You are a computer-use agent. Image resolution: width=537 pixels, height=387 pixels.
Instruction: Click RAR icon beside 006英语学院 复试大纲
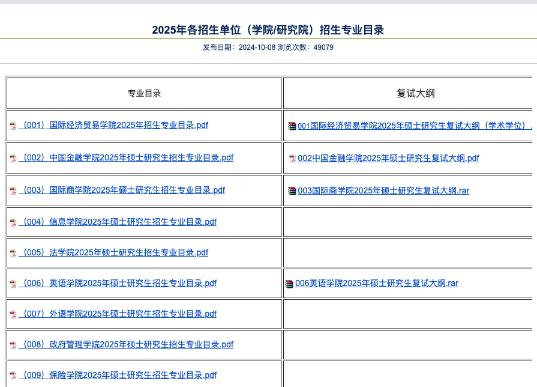[289, 284]
